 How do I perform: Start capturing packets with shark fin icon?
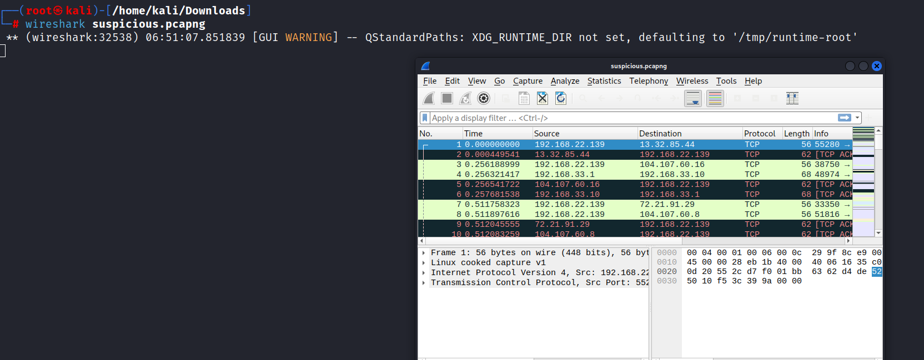point(429,98)
